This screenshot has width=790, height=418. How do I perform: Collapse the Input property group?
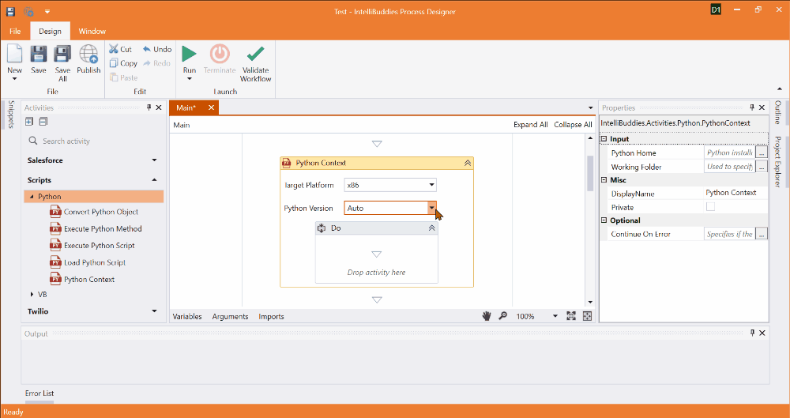(x=604, y=138)
